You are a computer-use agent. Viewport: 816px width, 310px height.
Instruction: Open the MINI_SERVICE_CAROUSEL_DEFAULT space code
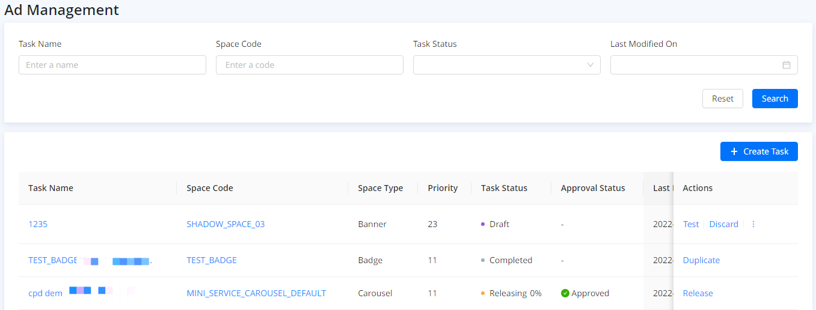(x=256, y=293)
